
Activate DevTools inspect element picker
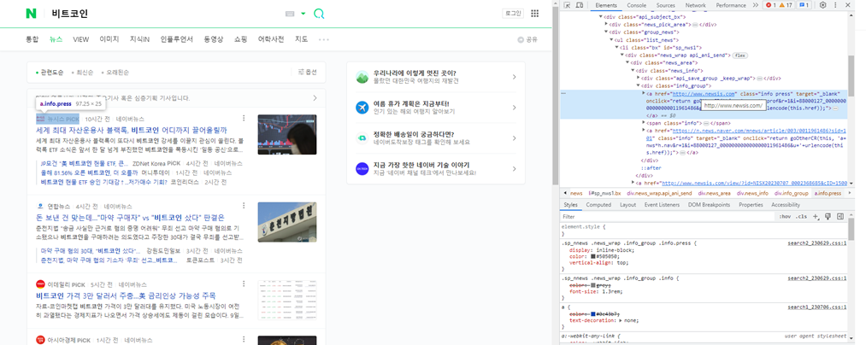pyautogui.click(x=567, y=5)
